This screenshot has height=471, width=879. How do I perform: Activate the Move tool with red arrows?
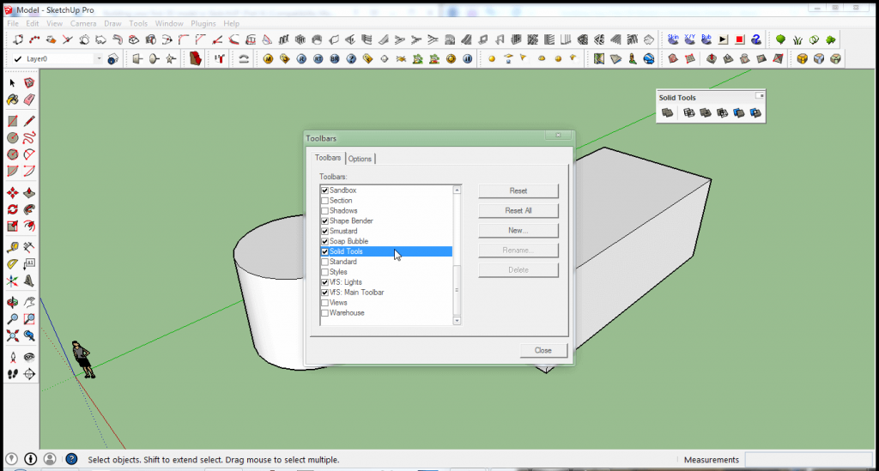12,193
